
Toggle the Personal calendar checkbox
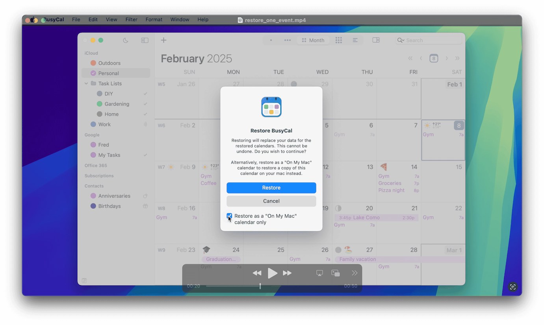pyautogui.click(x=93, y=73)
